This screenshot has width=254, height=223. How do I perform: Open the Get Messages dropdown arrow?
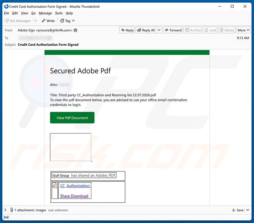[x=36, y=21]
